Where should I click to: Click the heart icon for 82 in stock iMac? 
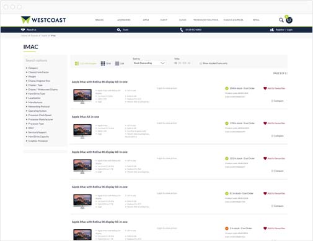coord(265,193)
